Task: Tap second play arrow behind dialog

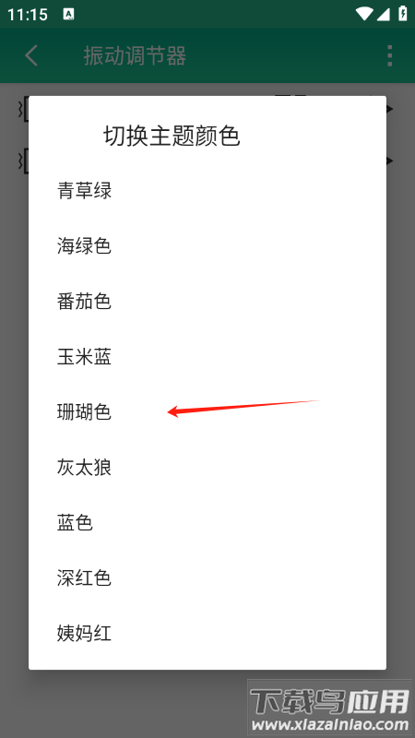Action: point(390,161)
